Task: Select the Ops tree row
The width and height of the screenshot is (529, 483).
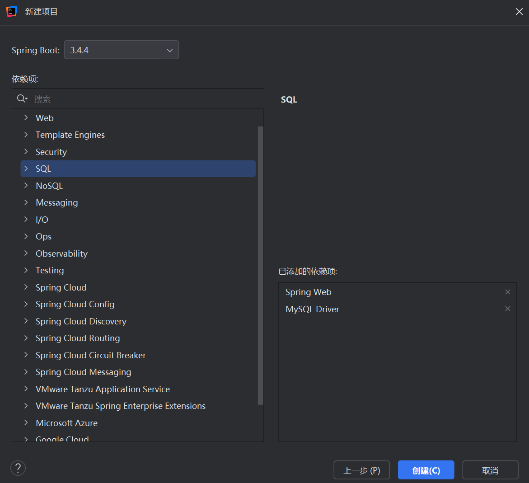Action: pos(138,236)
